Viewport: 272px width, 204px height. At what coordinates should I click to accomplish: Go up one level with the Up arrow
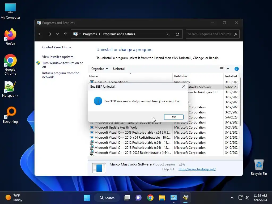click(65, 34)
